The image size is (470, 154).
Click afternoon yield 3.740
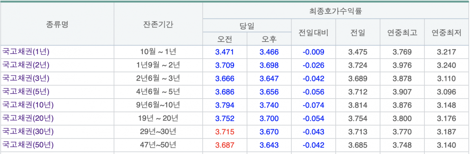(x=269, y=105)
